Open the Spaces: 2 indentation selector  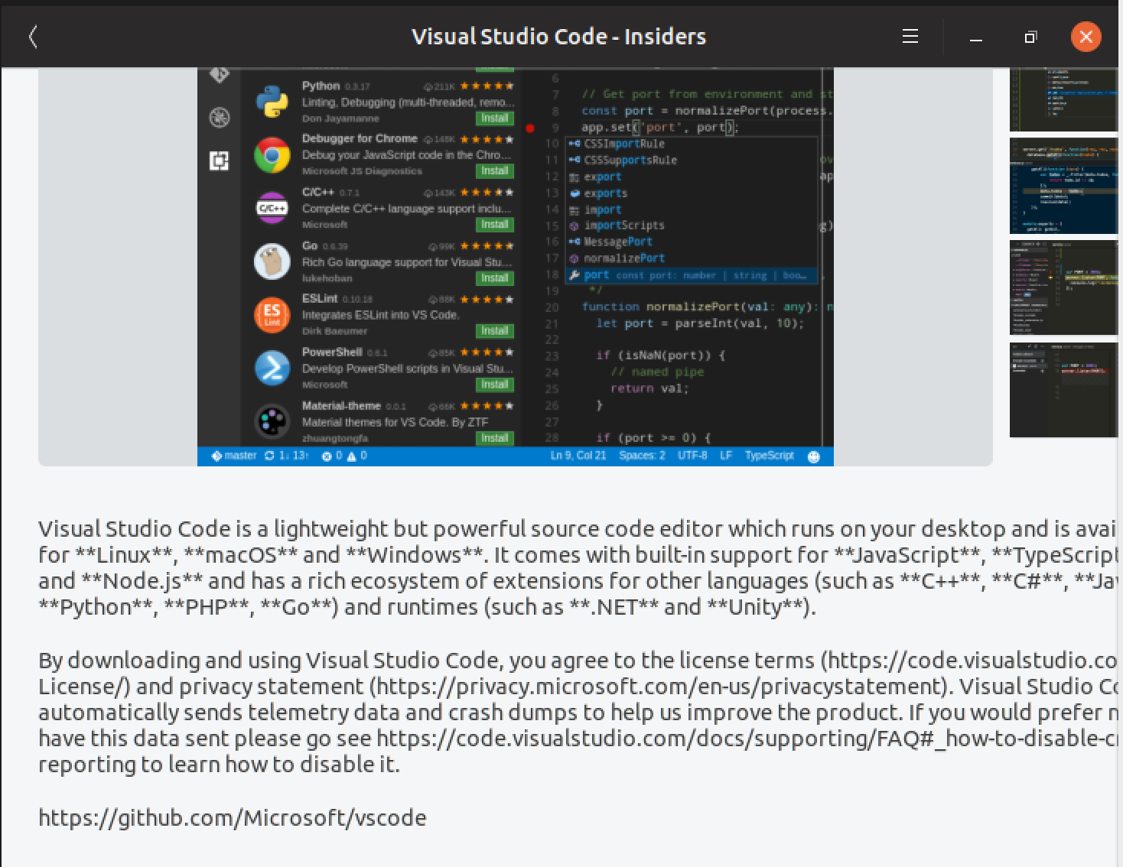click(642, 455)
